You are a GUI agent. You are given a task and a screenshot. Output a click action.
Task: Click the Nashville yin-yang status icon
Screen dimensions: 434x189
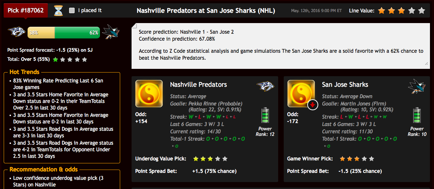(x=149, y=93)
